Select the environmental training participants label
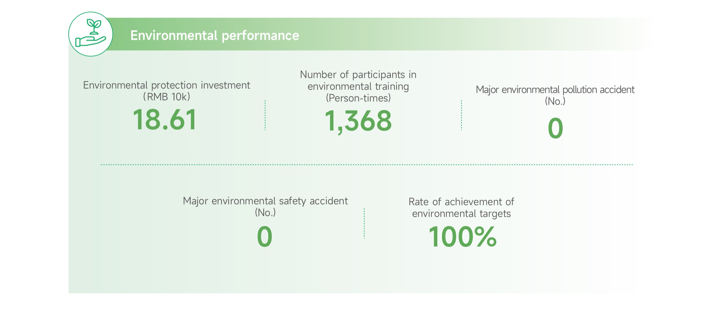This screenshot has height=314, width=725. click(x=358, y=80)
